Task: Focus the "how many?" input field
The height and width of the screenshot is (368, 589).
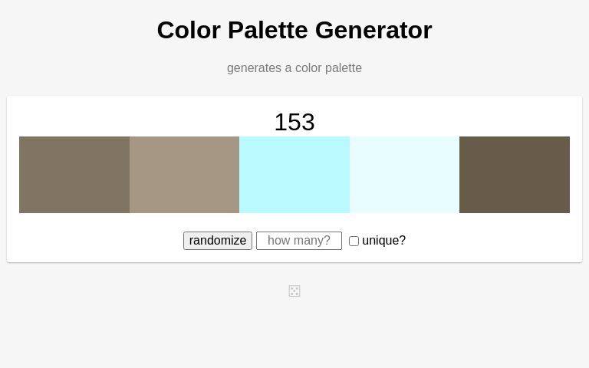Action: [299, 241]
